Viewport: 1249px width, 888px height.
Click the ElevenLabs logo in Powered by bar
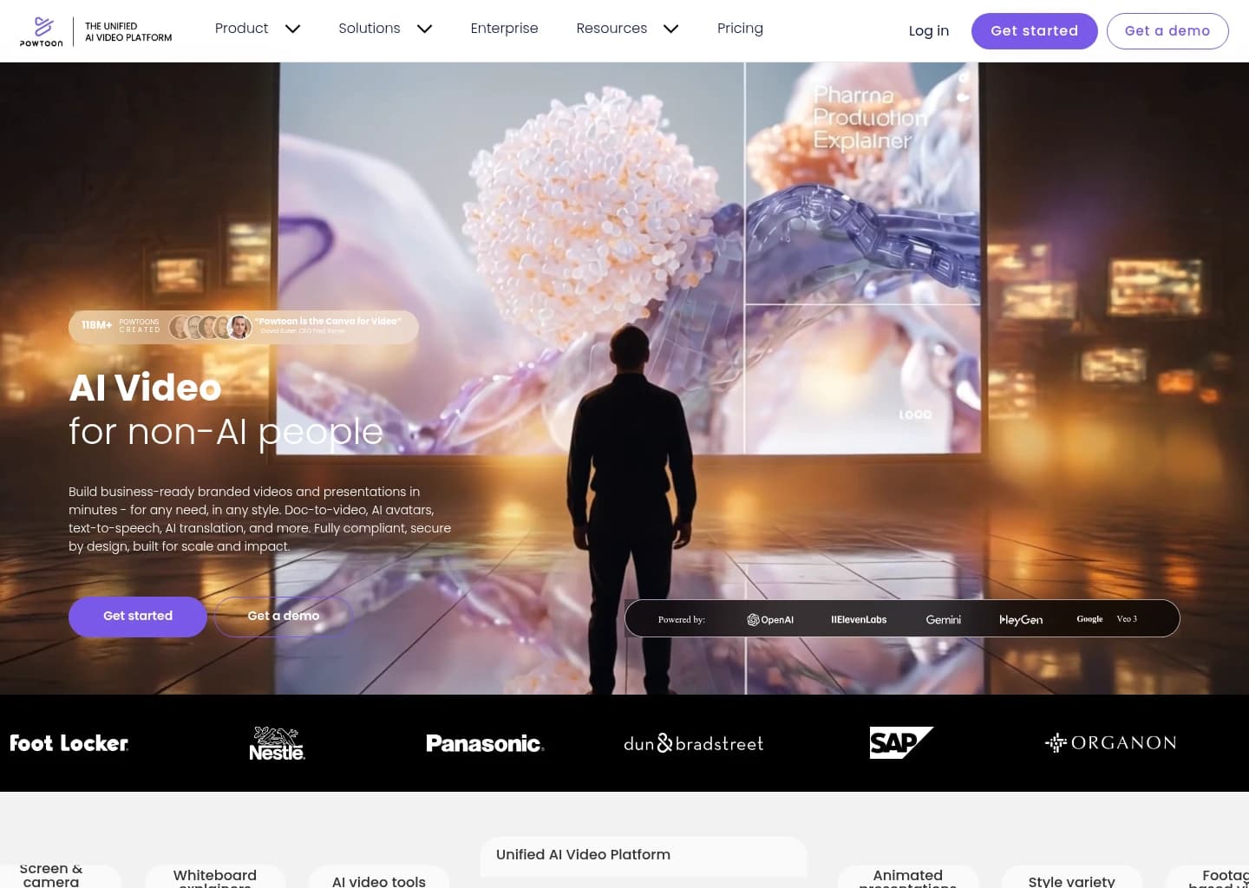[859, 619]
